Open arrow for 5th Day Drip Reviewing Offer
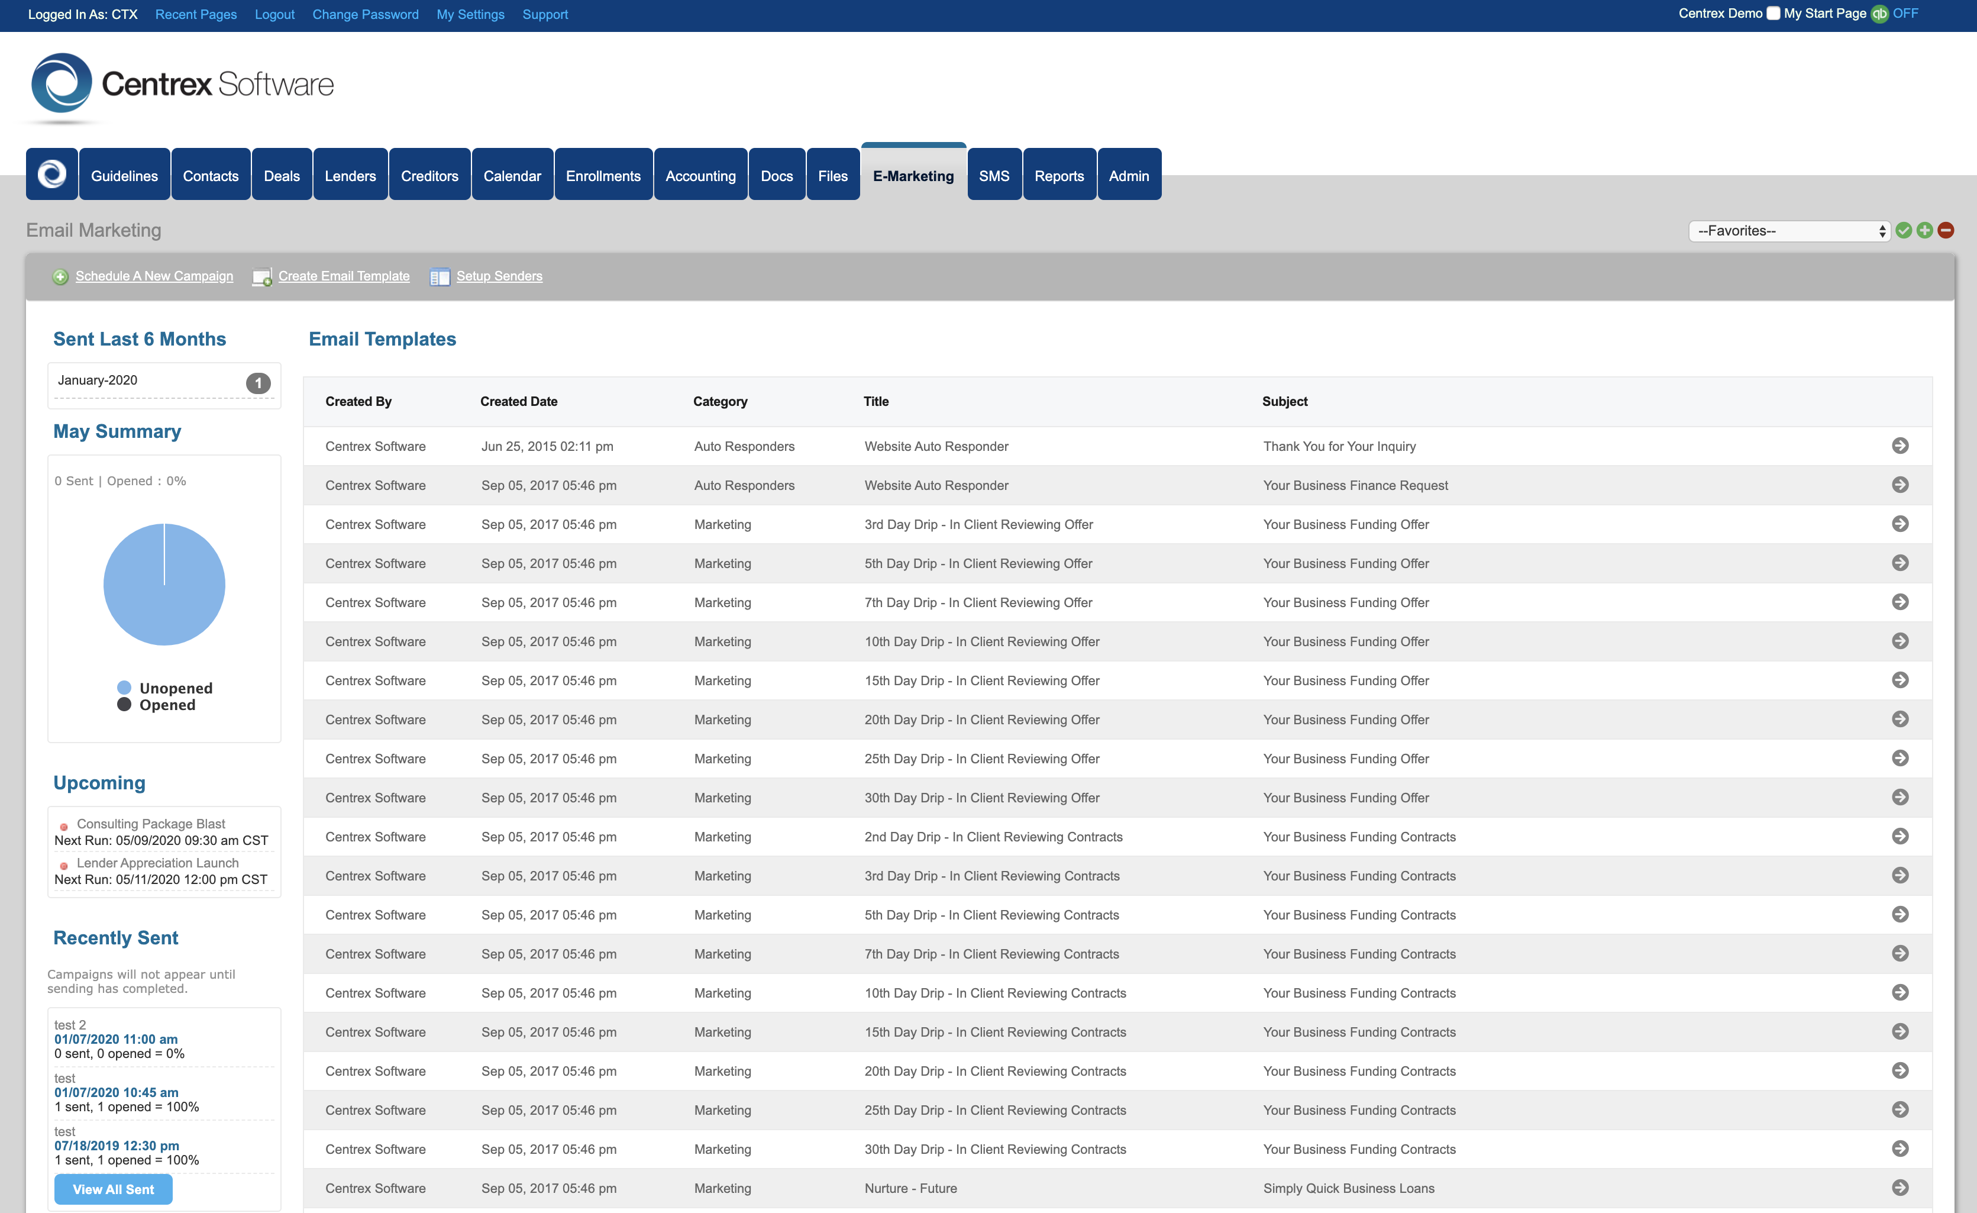1977x1213 pixels. [x=1900, y=563]
